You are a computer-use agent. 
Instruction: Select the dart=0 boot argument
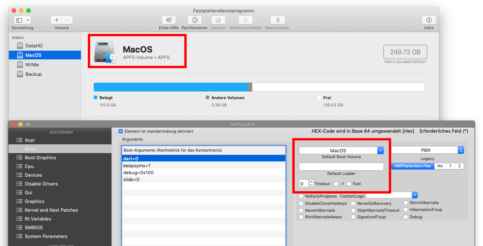click(203, 159)
